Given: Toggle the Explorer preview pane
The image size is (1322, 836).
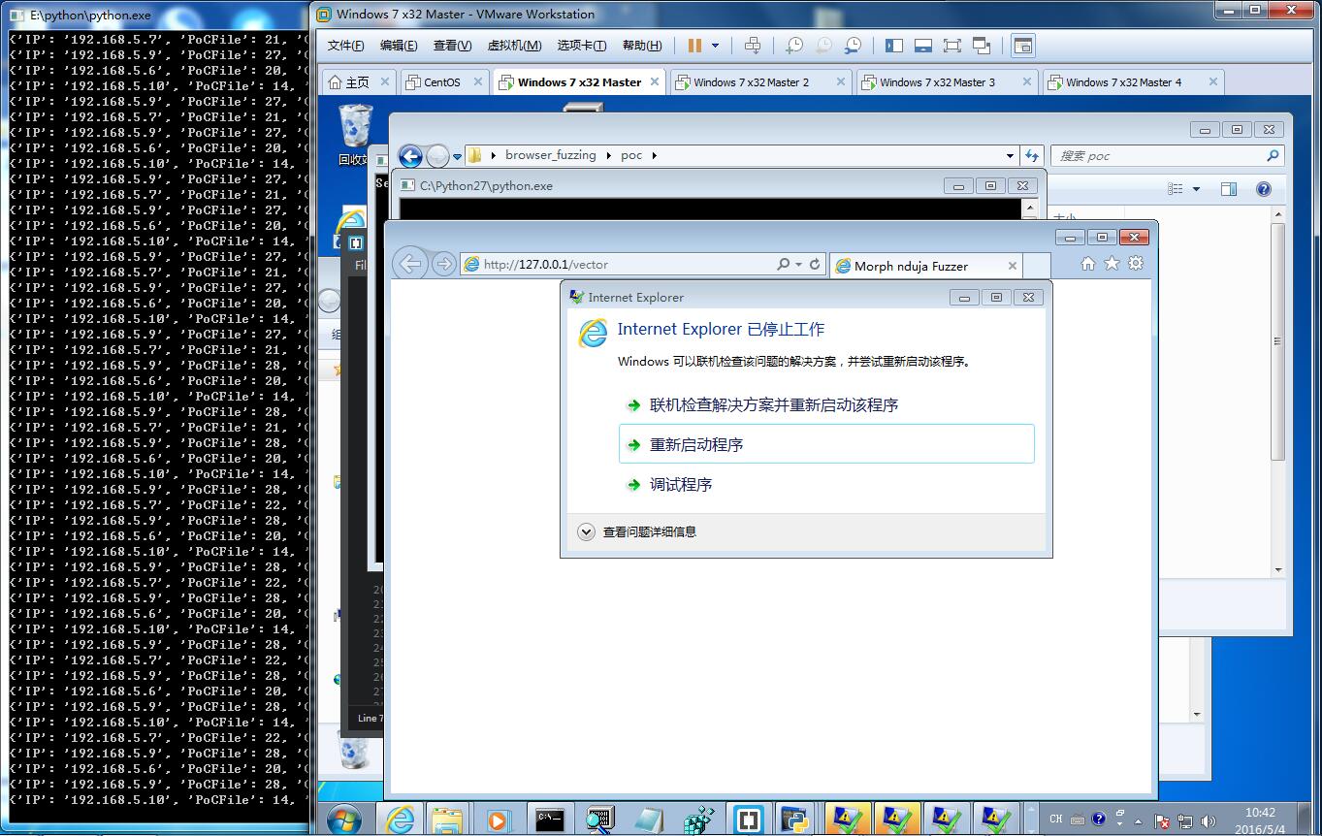Looking at the screenshot, I should click(x=1229, y=189).
